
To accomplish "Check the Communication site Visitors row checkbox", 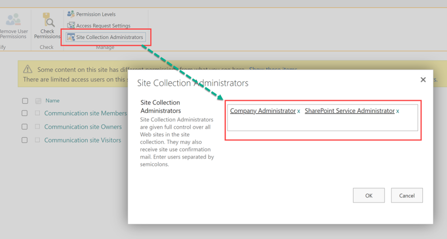I will [25, 140].
